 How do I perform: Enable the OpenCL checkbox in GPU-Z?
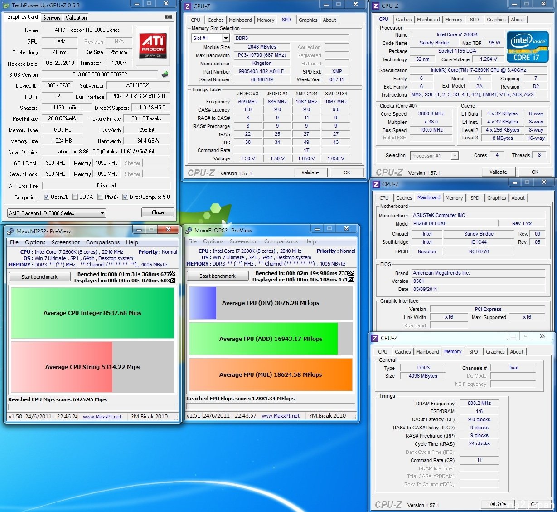[46, 197]
